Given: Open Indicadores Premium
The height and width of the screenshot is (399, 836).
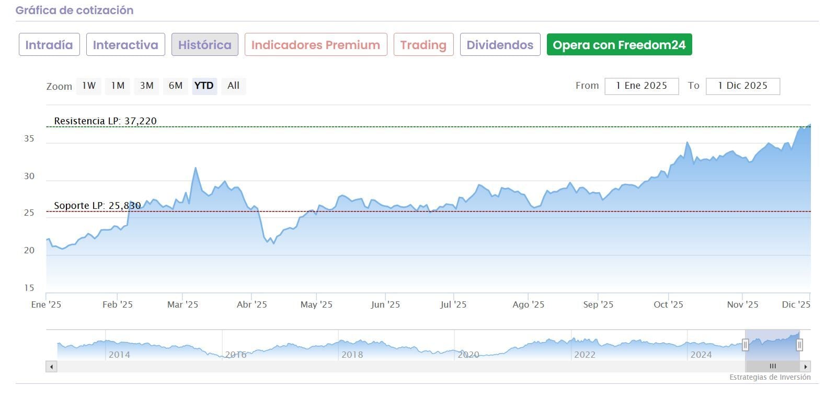Looking at the screenshot, I should [x=316, y=45].
